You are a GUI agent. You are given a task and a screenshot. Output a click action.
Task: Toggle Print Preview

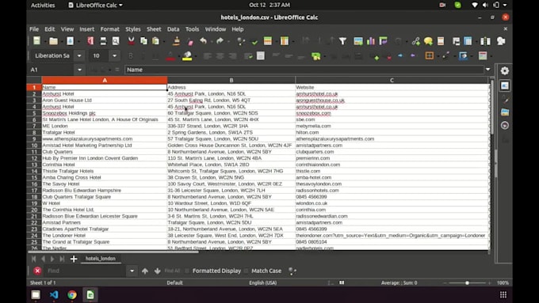tap(116, 41)
